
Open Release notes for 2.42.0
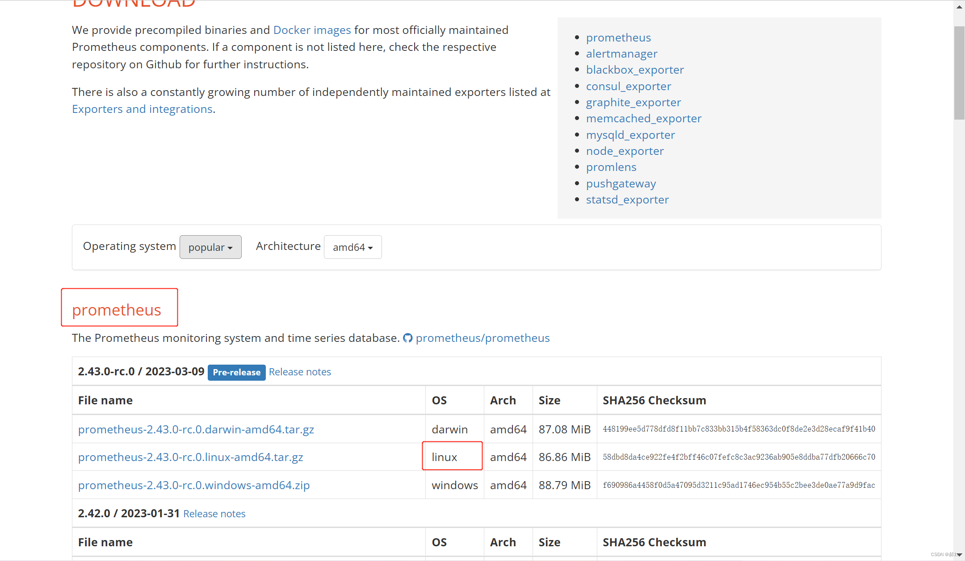pos(214,514)
